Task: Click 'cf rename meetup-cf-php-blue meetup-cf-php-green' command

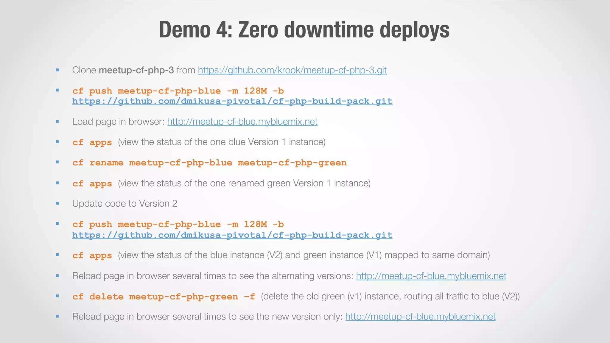Action: tap(209, 163)
